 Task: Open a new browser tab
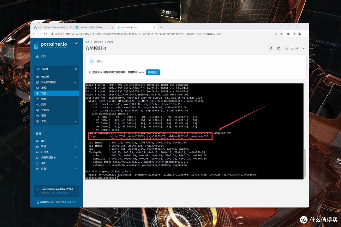pyautogui.click(x=161, y=27)
